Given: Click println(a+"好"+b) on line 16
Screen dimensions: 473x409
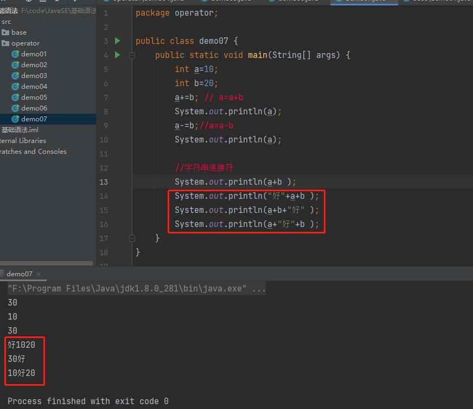Looking at the screenshot, I should coord(247,224).
